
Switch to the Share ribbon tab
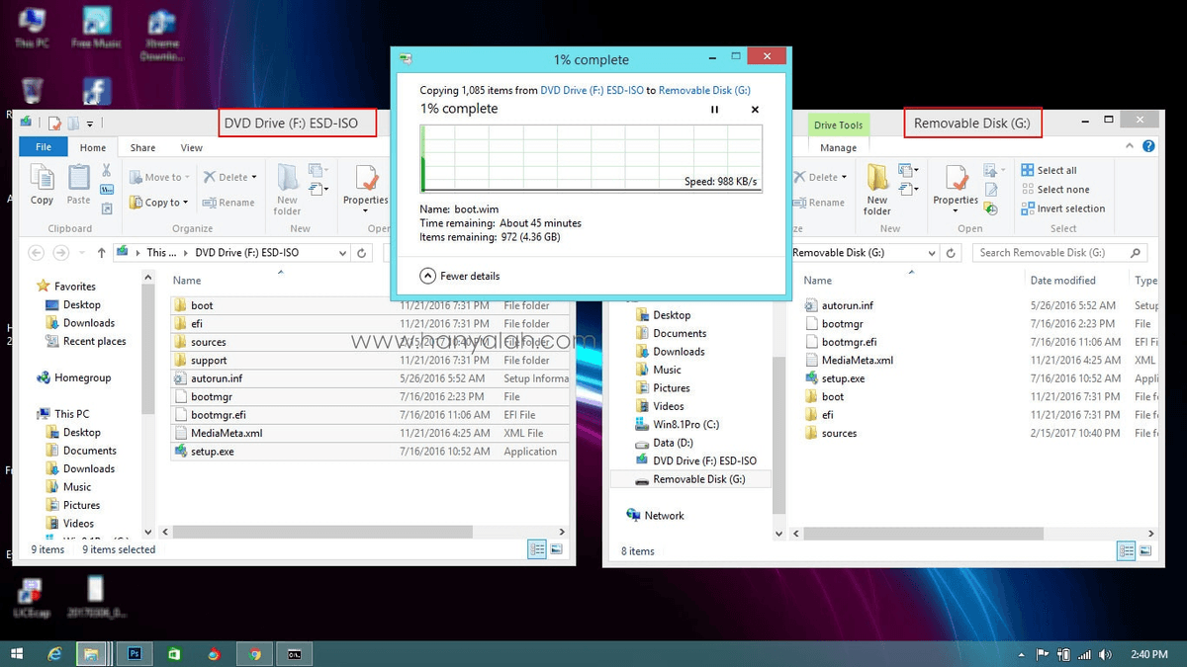pyautogui.click(x=142, y=146)
